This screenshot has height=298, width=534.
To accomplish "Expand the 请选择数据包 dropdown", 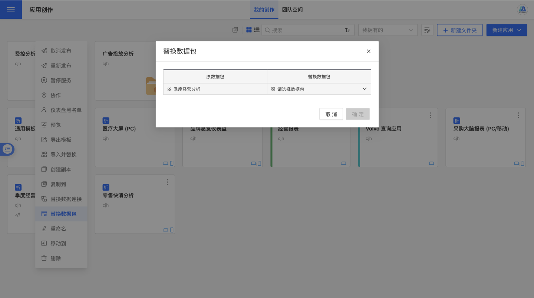I will tap(319, 89).
